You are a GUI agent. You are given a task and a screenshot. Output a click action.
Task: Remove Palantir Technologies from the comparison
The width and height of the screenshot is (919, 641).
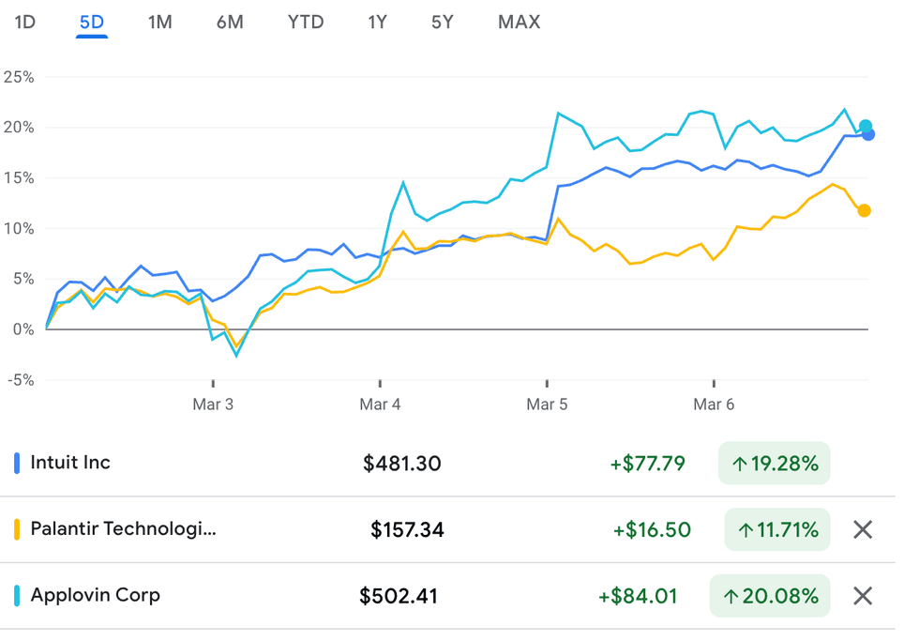pyautogui.click(x=863, y=529)
